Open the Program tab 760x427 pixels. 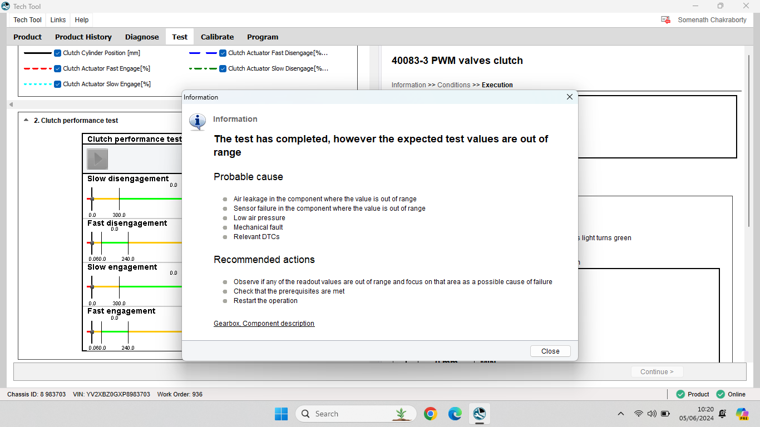click(x=263, y=37)
